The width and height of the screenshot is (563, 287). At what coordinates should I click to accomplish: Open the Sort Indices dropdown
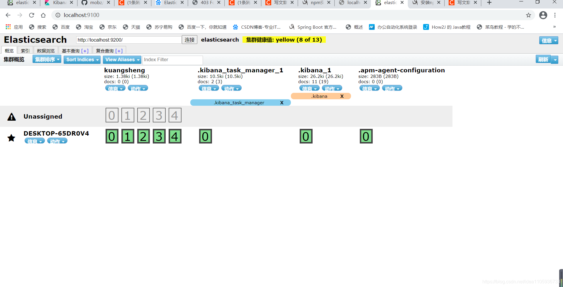coord(82,60)
